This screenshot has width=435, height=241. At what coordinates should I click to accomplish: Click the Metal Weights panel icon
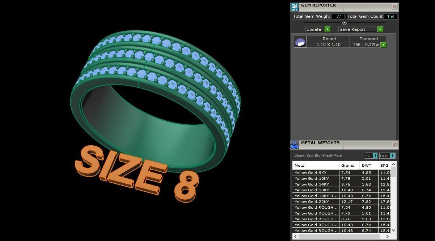295,145
